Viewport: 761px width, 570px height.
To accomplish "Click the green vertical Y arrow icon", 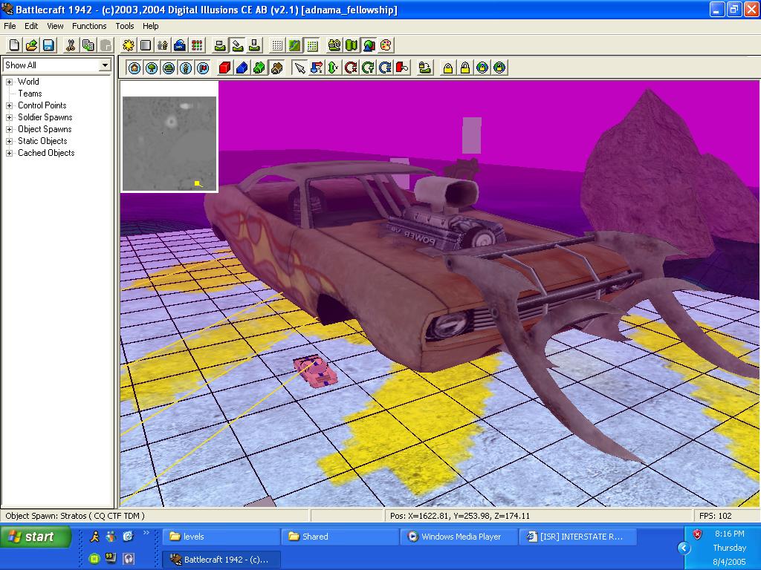I will pos(334,68).
